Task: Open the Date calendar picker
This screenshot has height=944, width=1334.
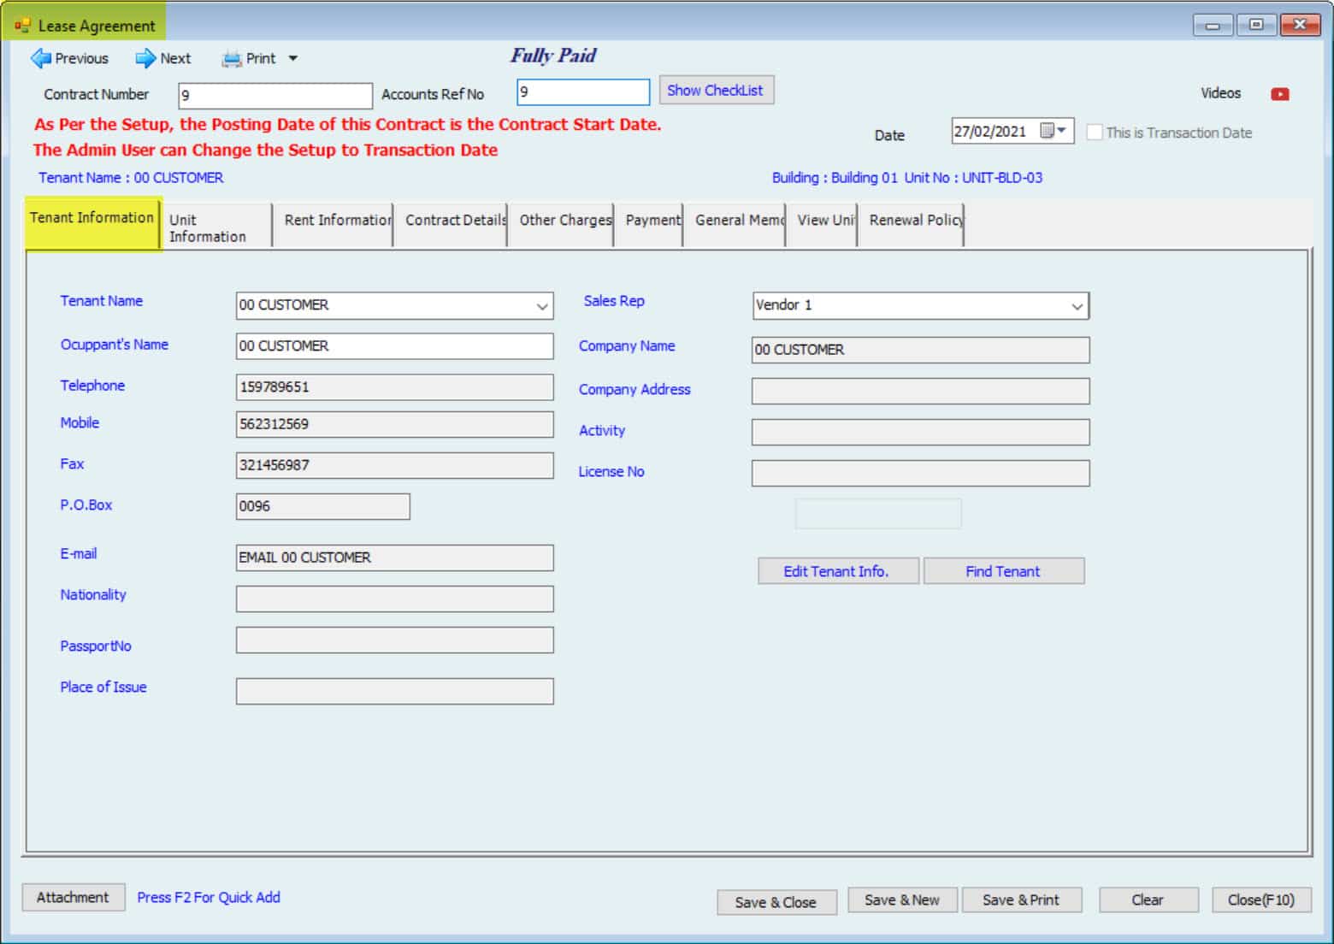Action: pyautogui.click(x=1053, y=131)
